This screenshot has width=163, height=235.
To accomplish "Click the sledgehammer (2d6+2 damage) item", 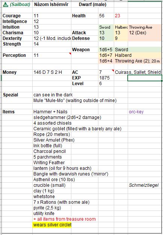I will (x=67, y=117).
